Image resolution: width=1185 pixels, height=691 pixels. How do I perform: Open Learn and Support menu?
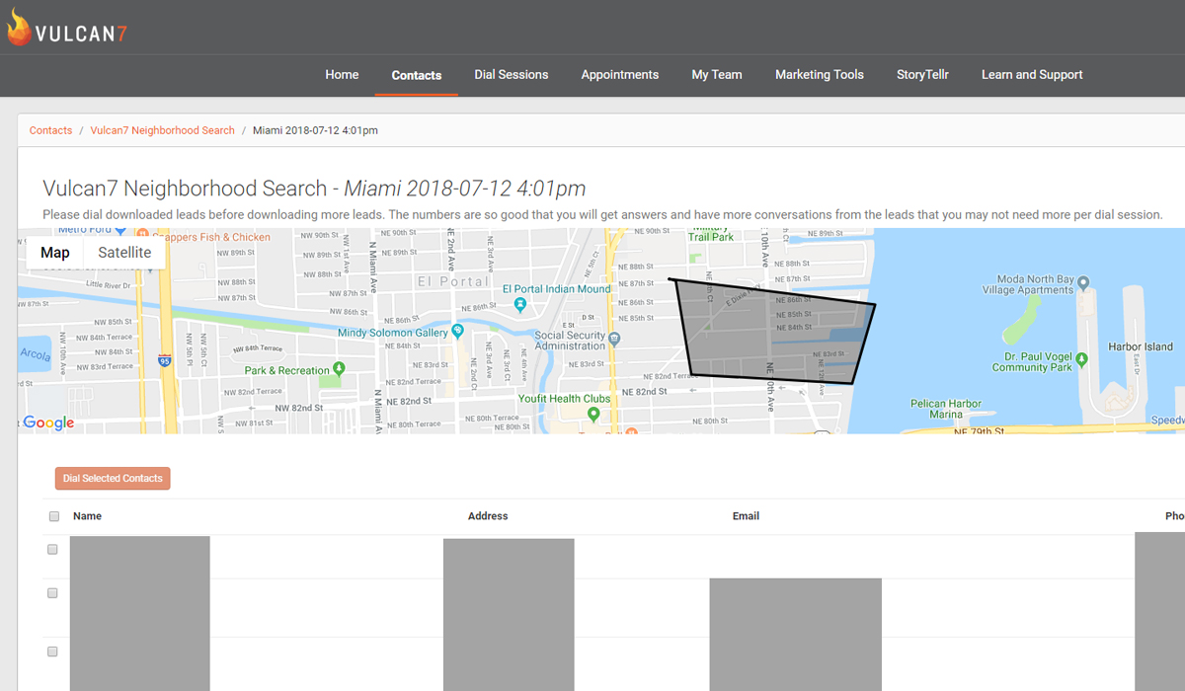click(1032, 75)
